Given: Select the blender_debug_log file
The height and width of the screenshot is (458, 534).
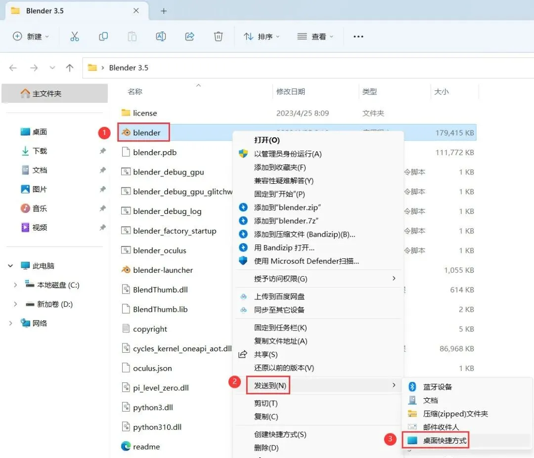Looking at the screenshot, I should (x=161, y=211).
